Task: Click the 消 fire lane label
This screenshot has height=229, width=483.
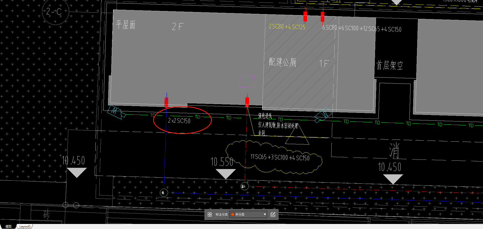Action: coord(394,150)
